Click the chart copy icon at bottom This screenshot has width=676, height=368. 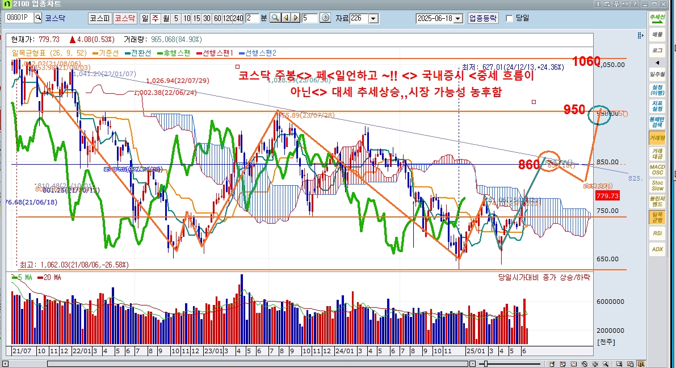[x=630, y=364]
